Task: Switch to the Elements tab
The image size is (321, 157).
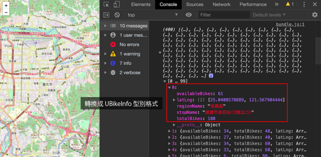Action: pos(141,4)
